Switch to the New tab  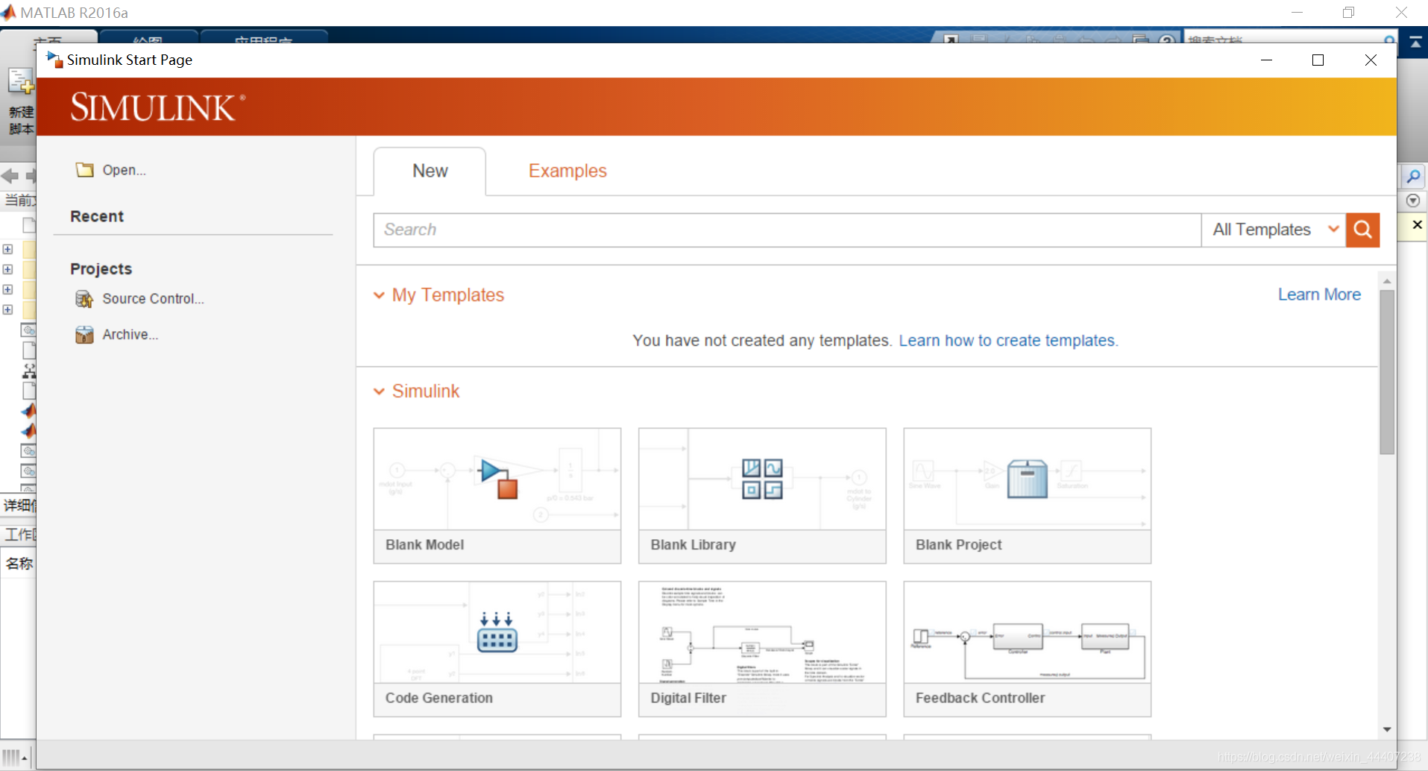tap(430, 171)
